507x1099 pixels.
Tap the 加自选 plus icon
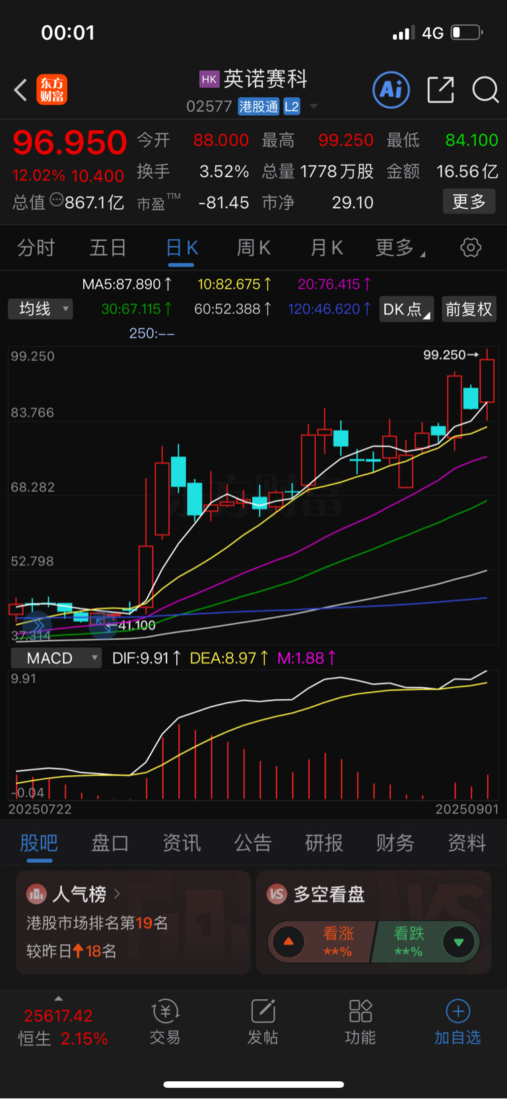[458, 1011]
